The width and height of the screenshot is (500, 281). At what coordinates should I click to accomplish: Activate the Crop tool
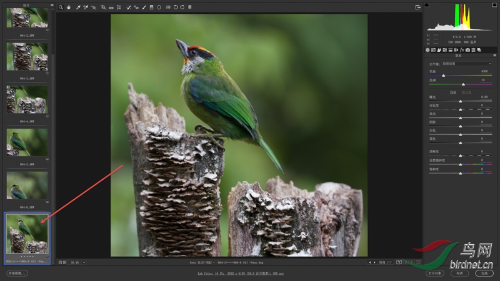[102, 7]
